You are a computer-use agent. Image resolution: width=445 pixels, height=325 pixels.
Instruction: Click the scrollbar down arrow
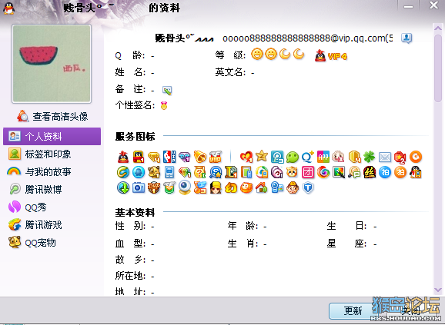click(x=438, y=290)
